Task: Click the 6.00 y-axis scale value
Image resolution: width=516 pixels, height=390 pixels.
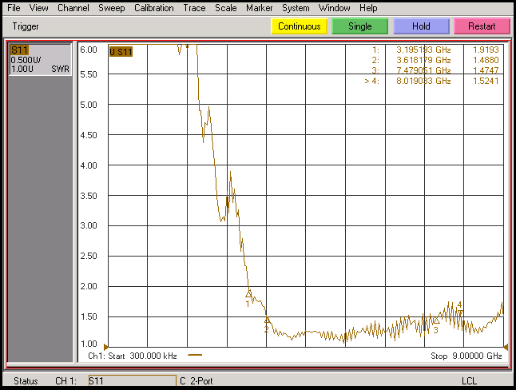Action: (x=89, y=50)
